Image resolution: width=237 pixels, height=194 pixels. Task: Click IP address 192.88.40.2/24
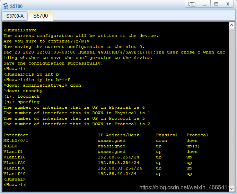point(117,174)
